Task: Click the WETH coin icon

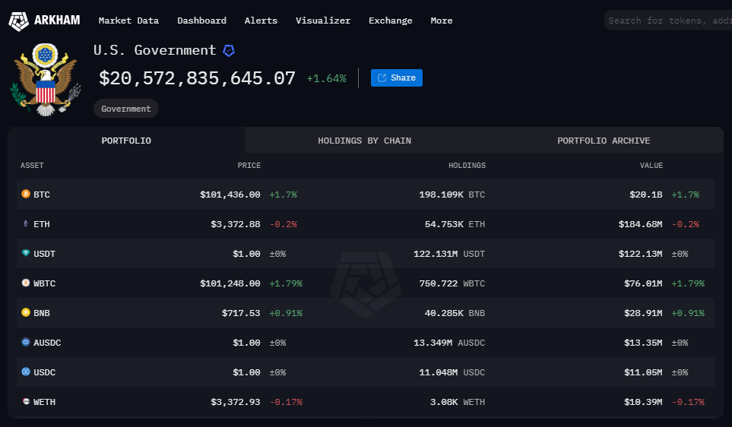Action: (x=25, y=402)
